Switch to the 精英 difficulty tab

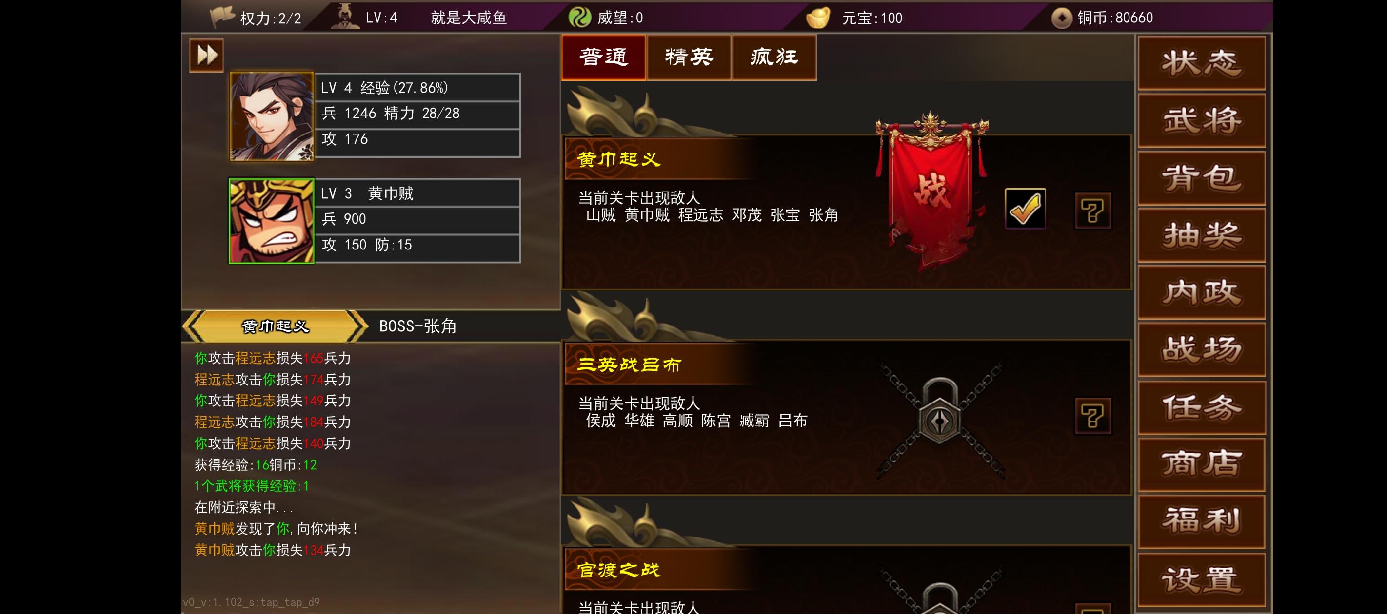tap(689, 57)
